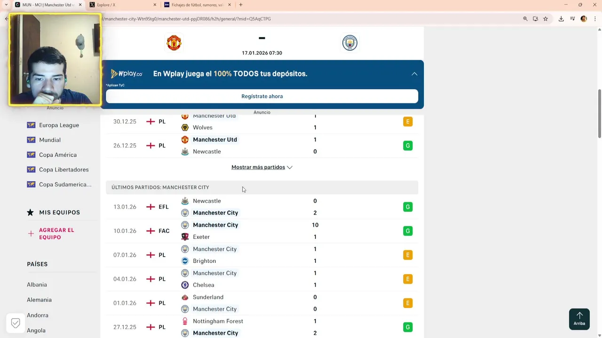The width and height of the screenshot is (602, 338).
Task: Open the browser three-dot menu
Action: point(594,19)
